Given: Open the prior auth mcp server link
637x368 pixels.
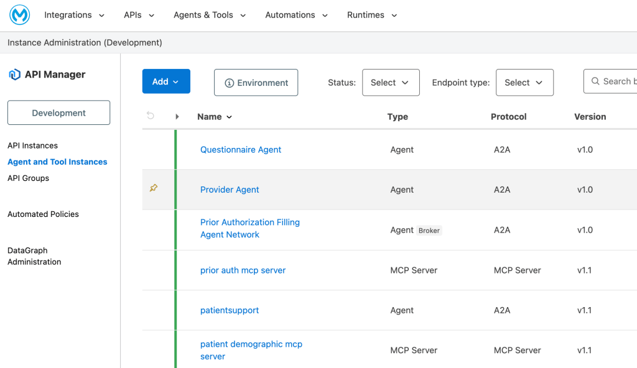Looking at the screenshot, I should (x=243, y=270).
